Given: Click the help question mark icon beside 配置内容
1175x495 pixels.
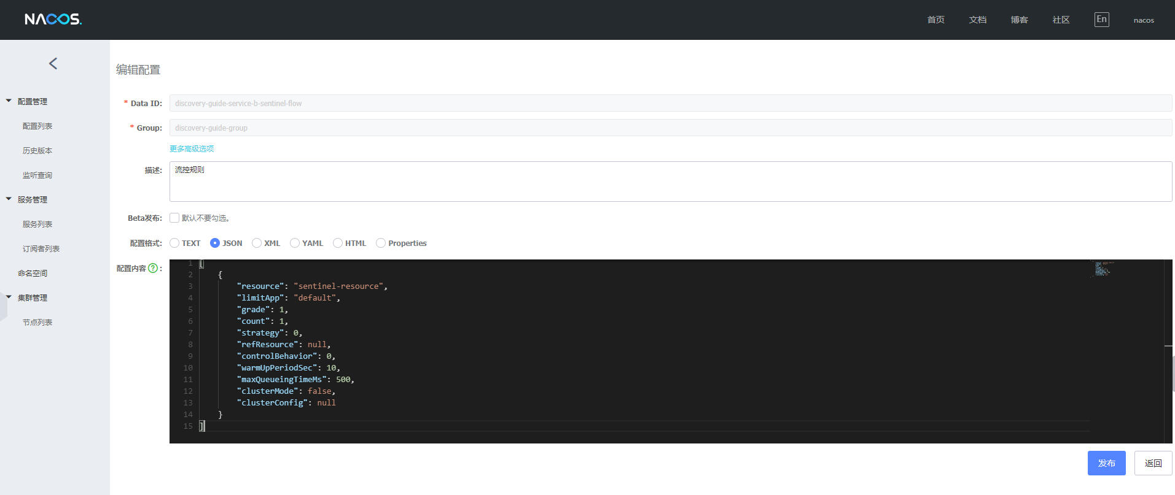Looking at the screenshot, I should (153, 268).
